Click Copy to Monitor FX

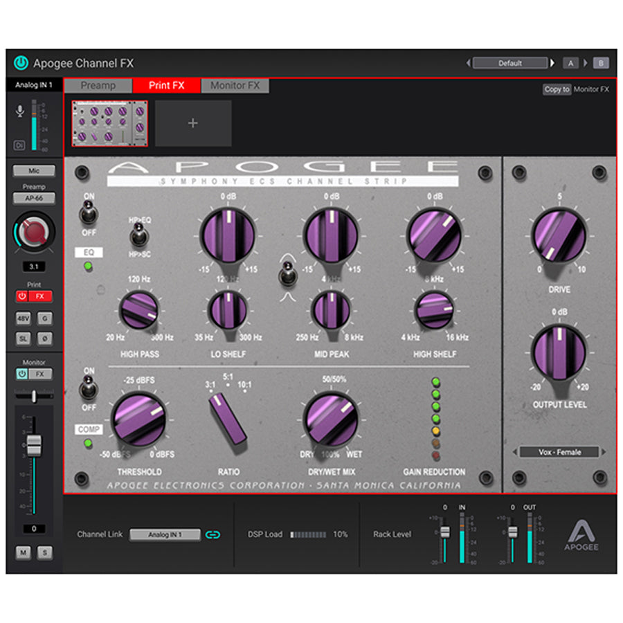click(556, 90)
